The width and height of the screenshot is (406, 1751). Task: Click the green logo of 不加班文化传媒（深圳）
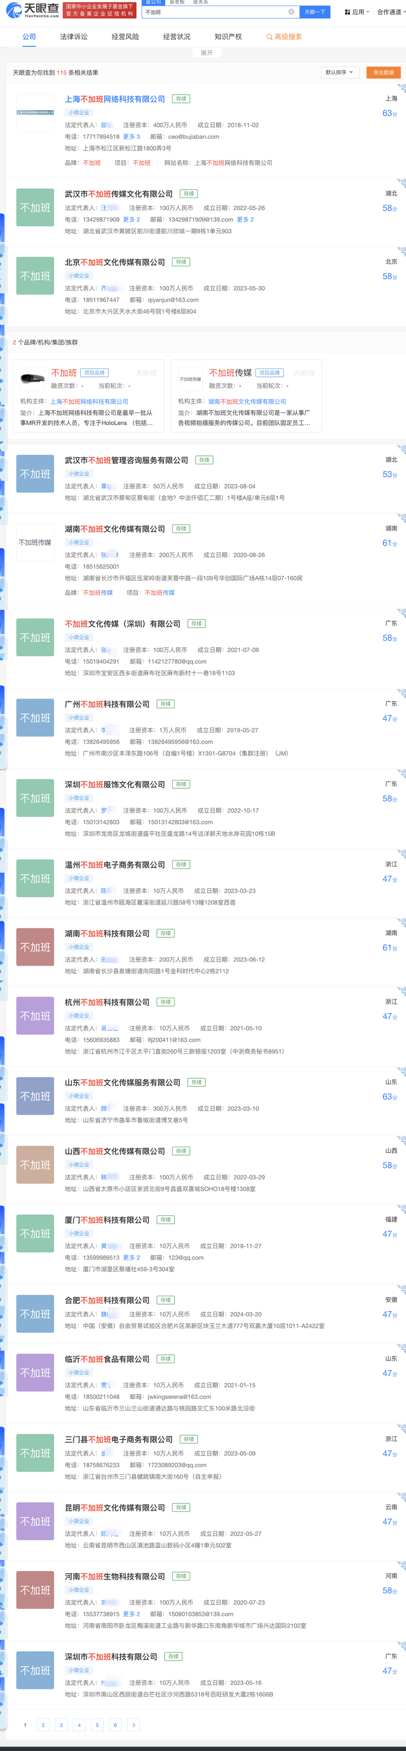pyautogui.click(x=34, y=637)
